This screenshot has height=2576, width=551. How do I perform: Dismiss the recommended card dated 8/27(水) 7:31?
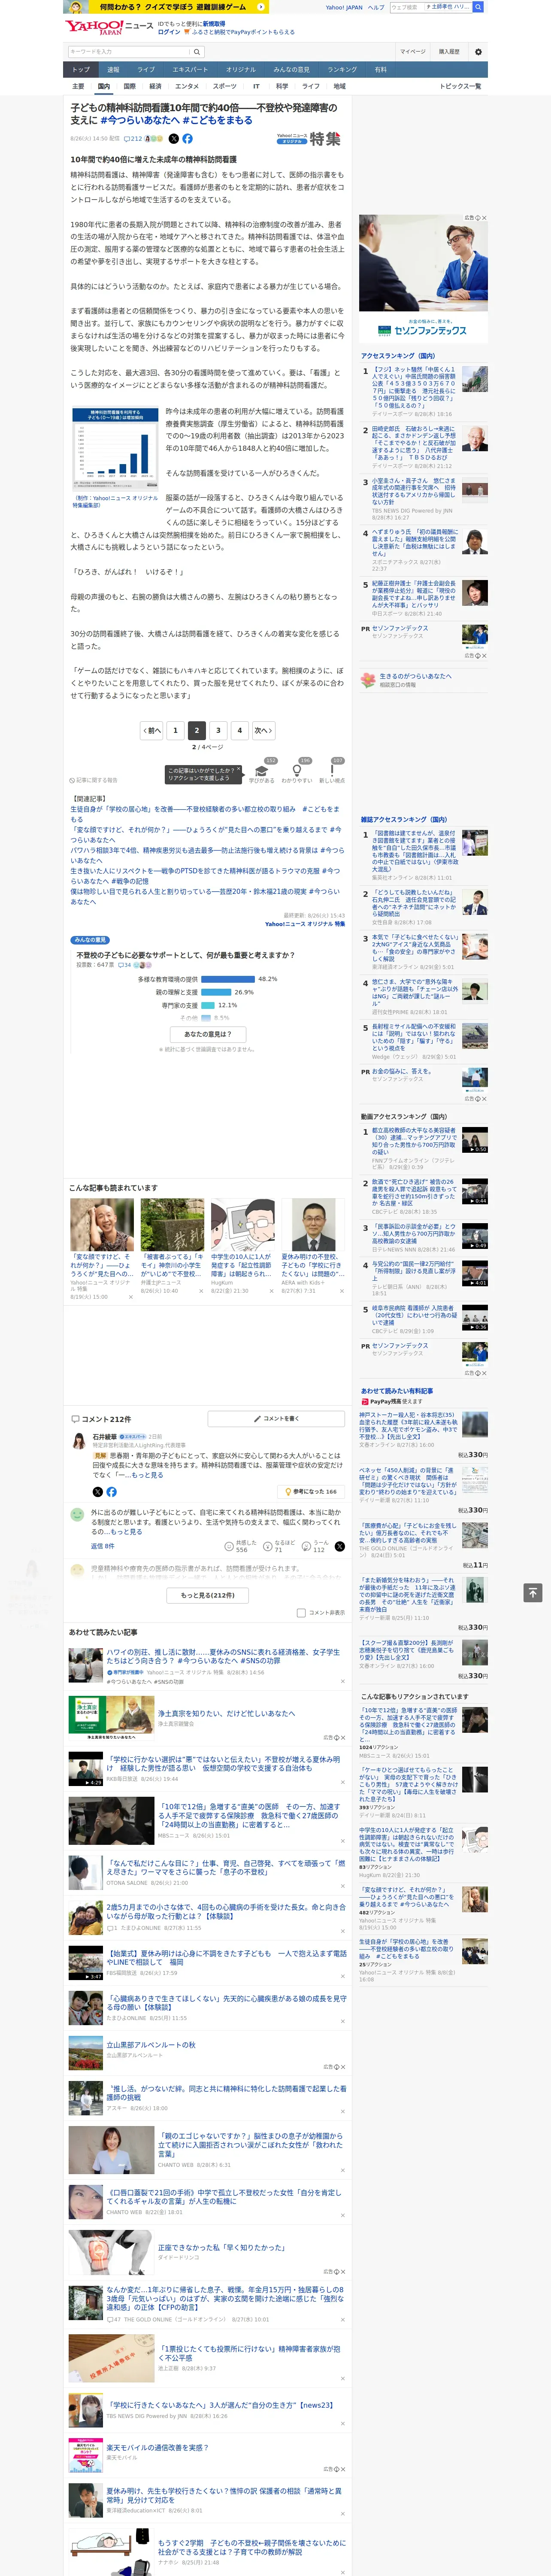coord(342,1291)
